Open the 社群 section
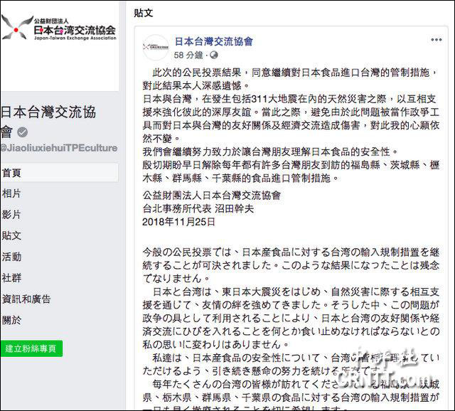The image size is (455, 411). (x=11, y=278)
